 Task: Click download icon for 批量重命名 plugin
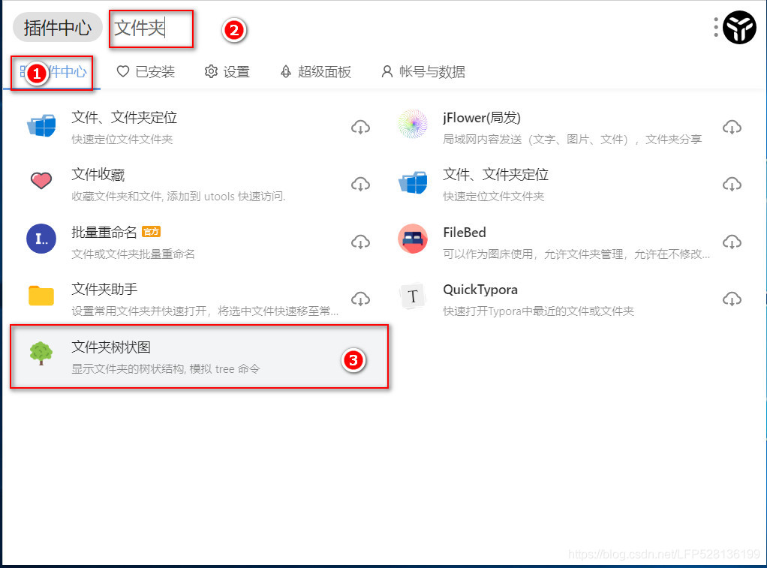point(360,242)
